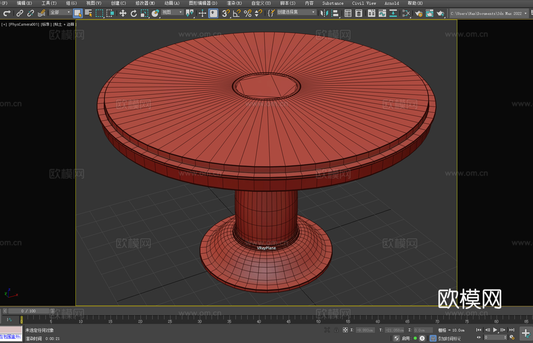Click the Play Animation button
The height and width of the screenshot is (343, 533).
[495, 330]
